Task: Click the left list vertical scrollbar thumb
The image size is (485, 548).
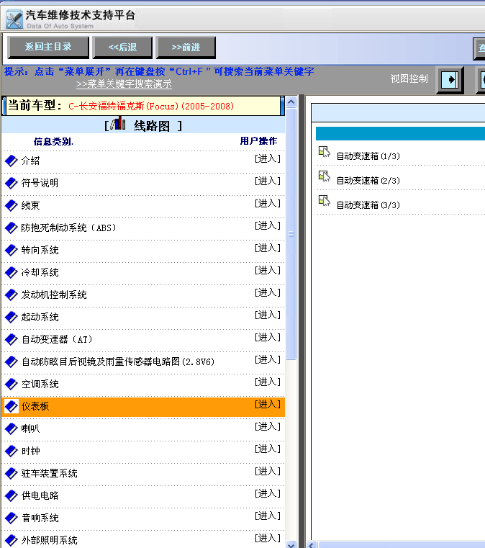Action: coord(291,234)
